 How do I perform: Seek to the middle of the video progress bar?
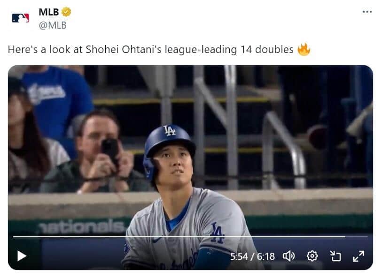[x=190, y=237]
